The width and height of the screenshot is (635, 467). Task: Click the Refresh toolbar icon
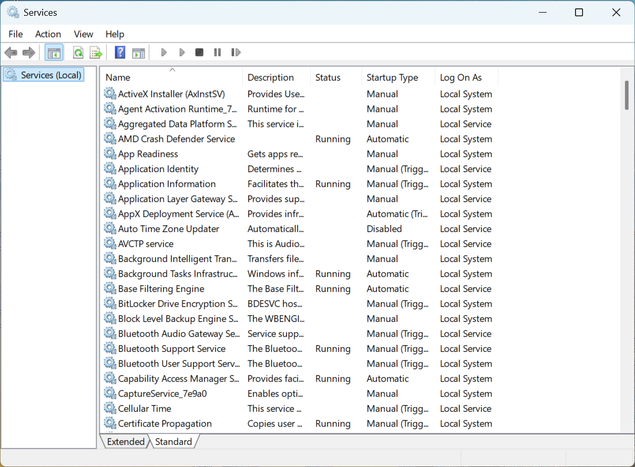(78, 53)
